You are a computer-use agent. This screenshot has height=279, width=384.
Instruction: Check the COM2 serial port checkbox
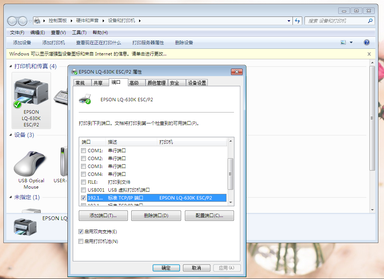click(84, 159)
